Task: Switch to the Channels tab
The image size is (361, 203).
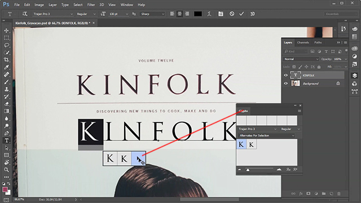Action: pyautogui.click(x=303, y=43)
